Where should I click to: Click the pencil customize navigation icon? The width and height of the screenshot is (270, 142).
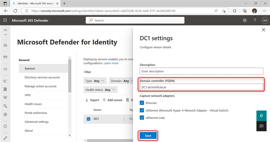click(5, 138)
